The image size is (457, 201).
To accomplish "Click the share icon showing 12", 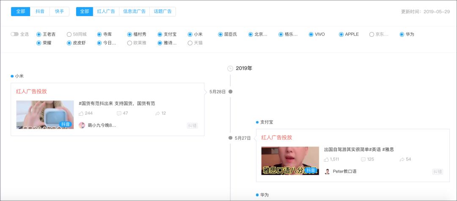I will pos(158,114).
